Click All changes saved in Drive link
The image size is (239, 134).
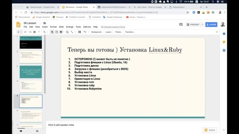point(113,27)
